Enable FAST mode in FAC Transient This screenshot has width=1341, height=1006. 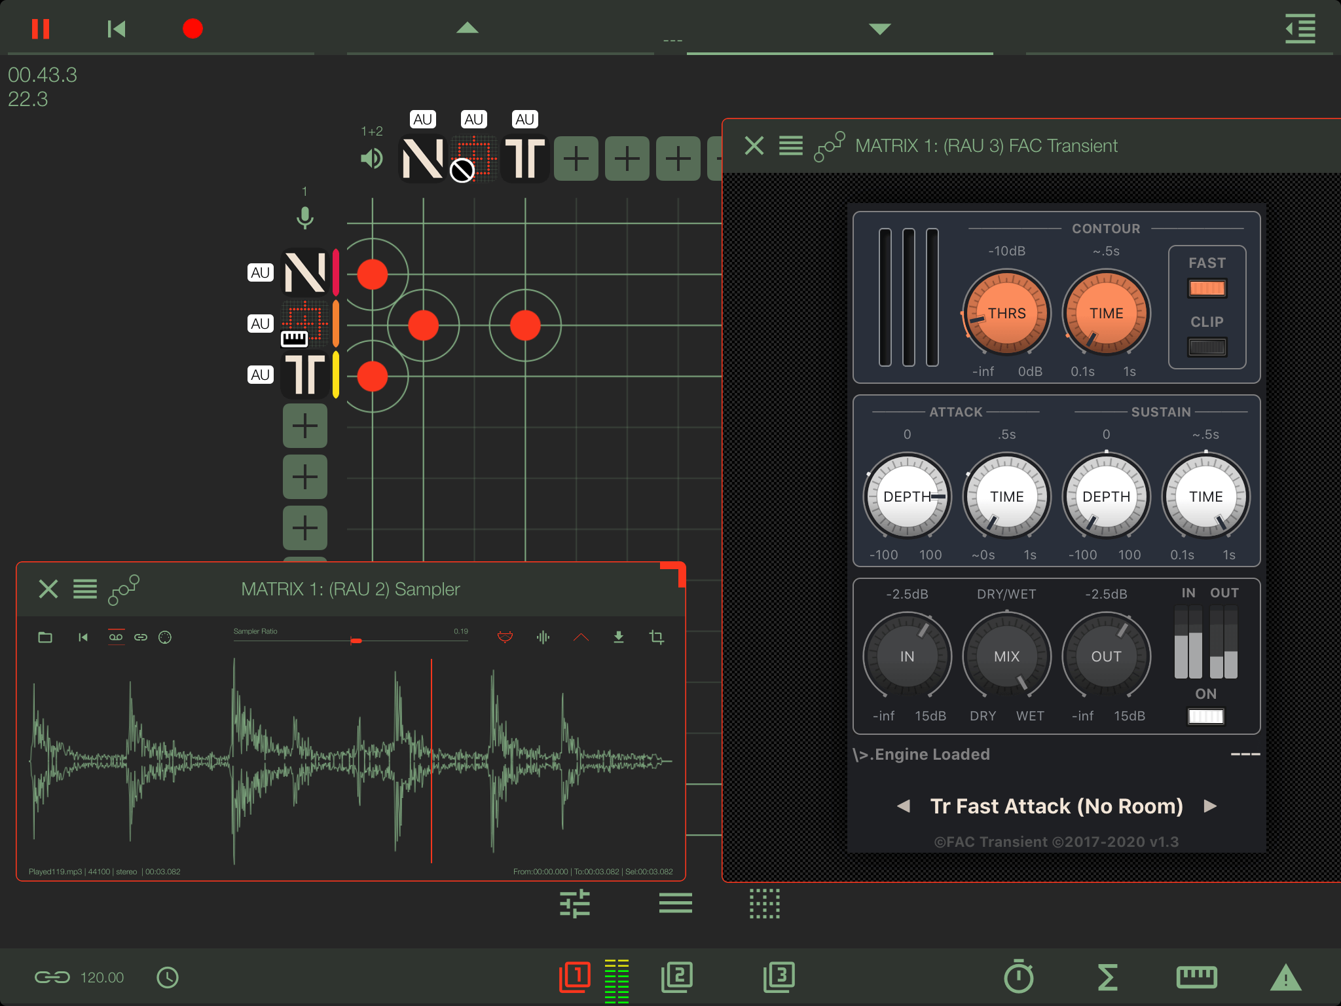[x=1207, y=287]
